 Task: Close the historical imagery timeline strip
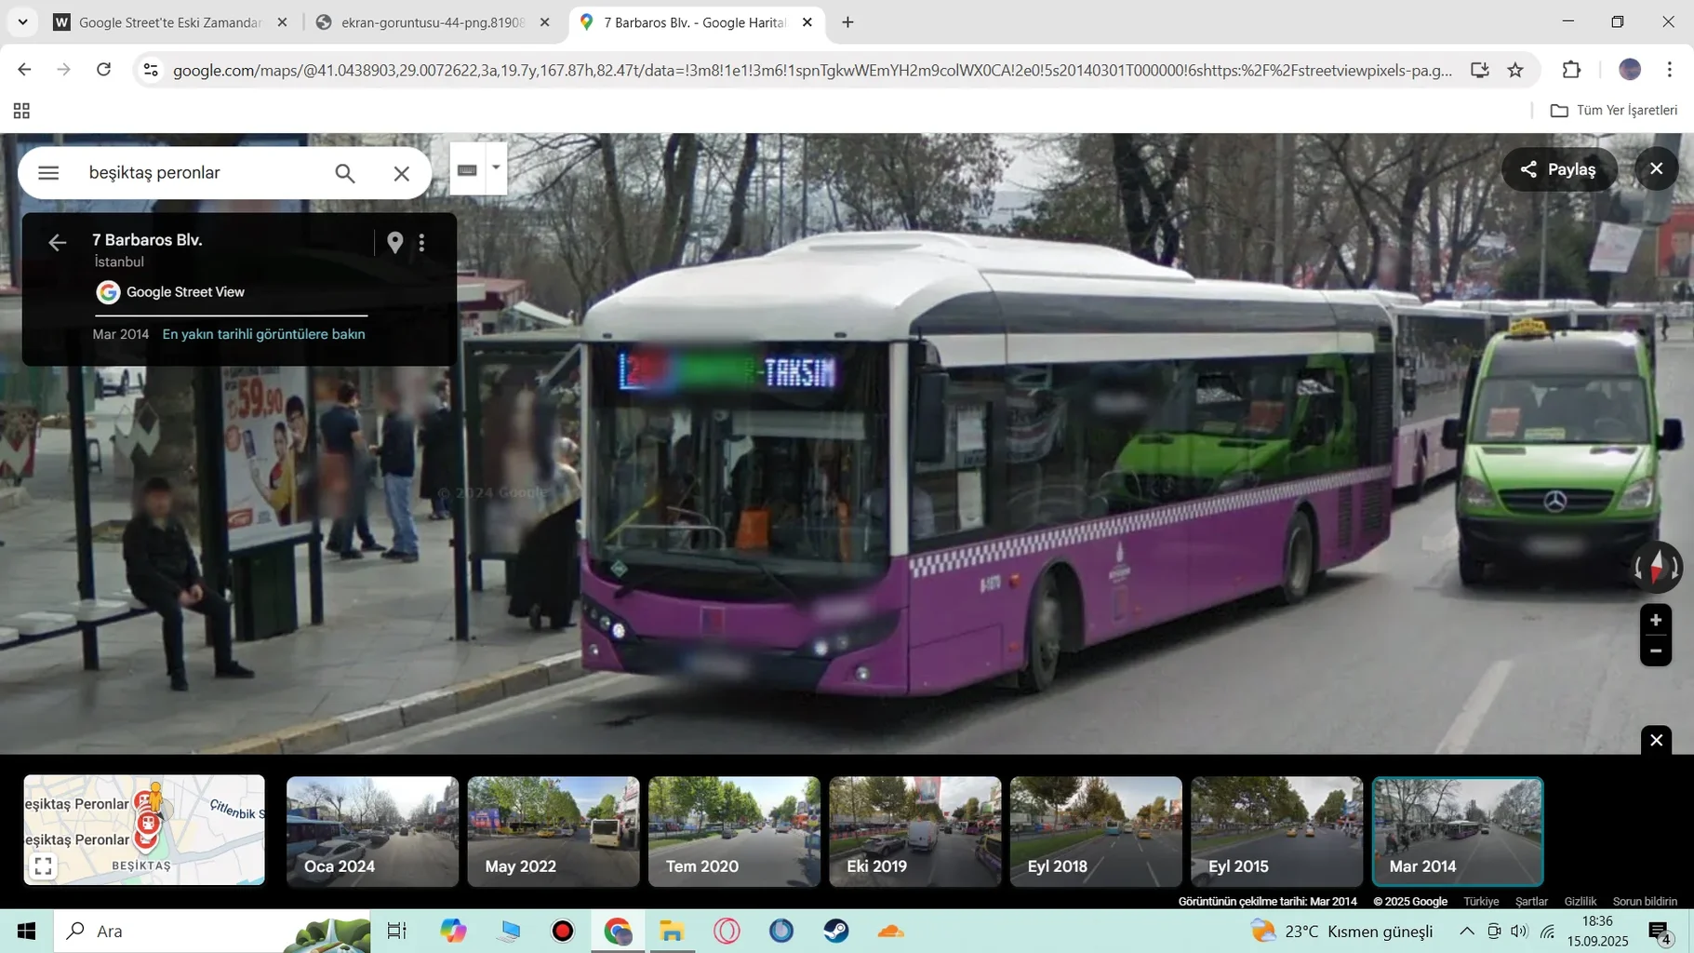click(1656, 740)
